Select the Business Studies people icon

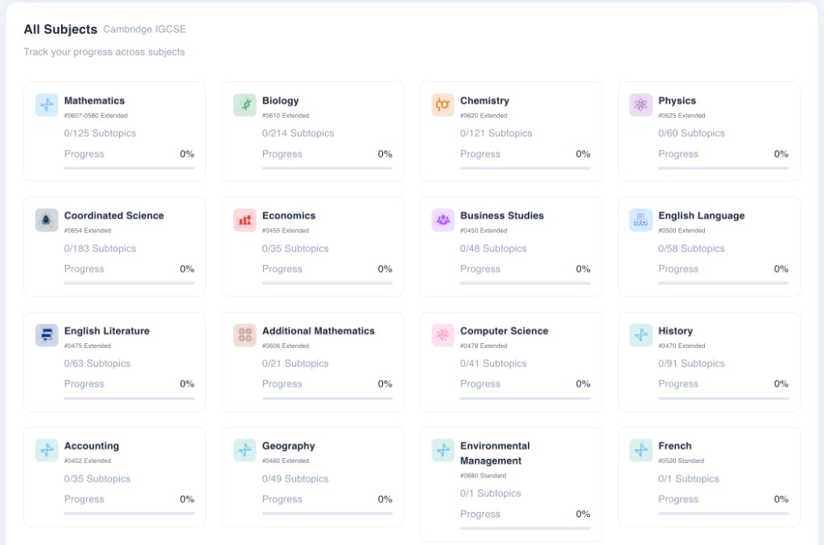[x=442, y=219]
